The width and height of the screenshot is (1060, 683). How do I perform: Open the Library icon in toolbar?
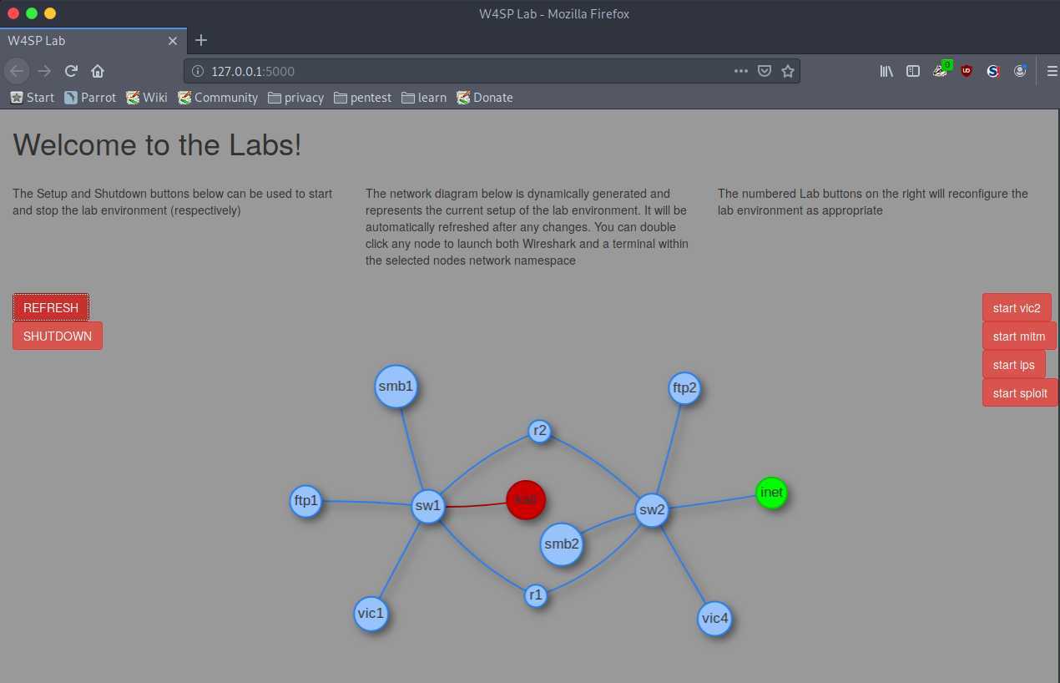click(x=886, y=71)
